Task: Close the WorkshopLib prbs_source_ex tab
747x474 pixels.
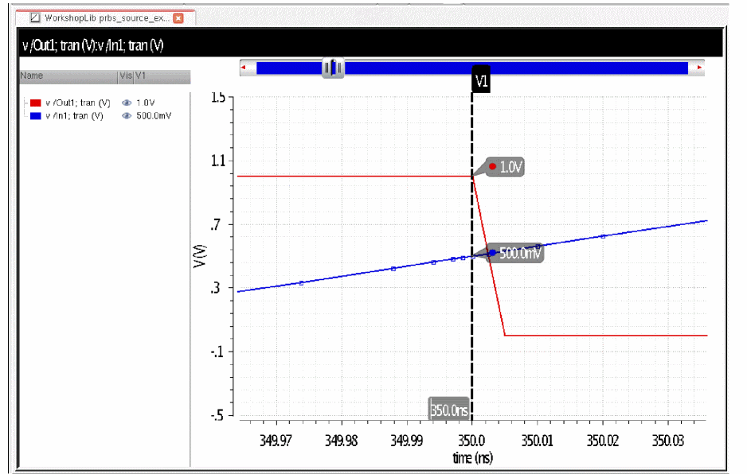Action: [178, 18]
